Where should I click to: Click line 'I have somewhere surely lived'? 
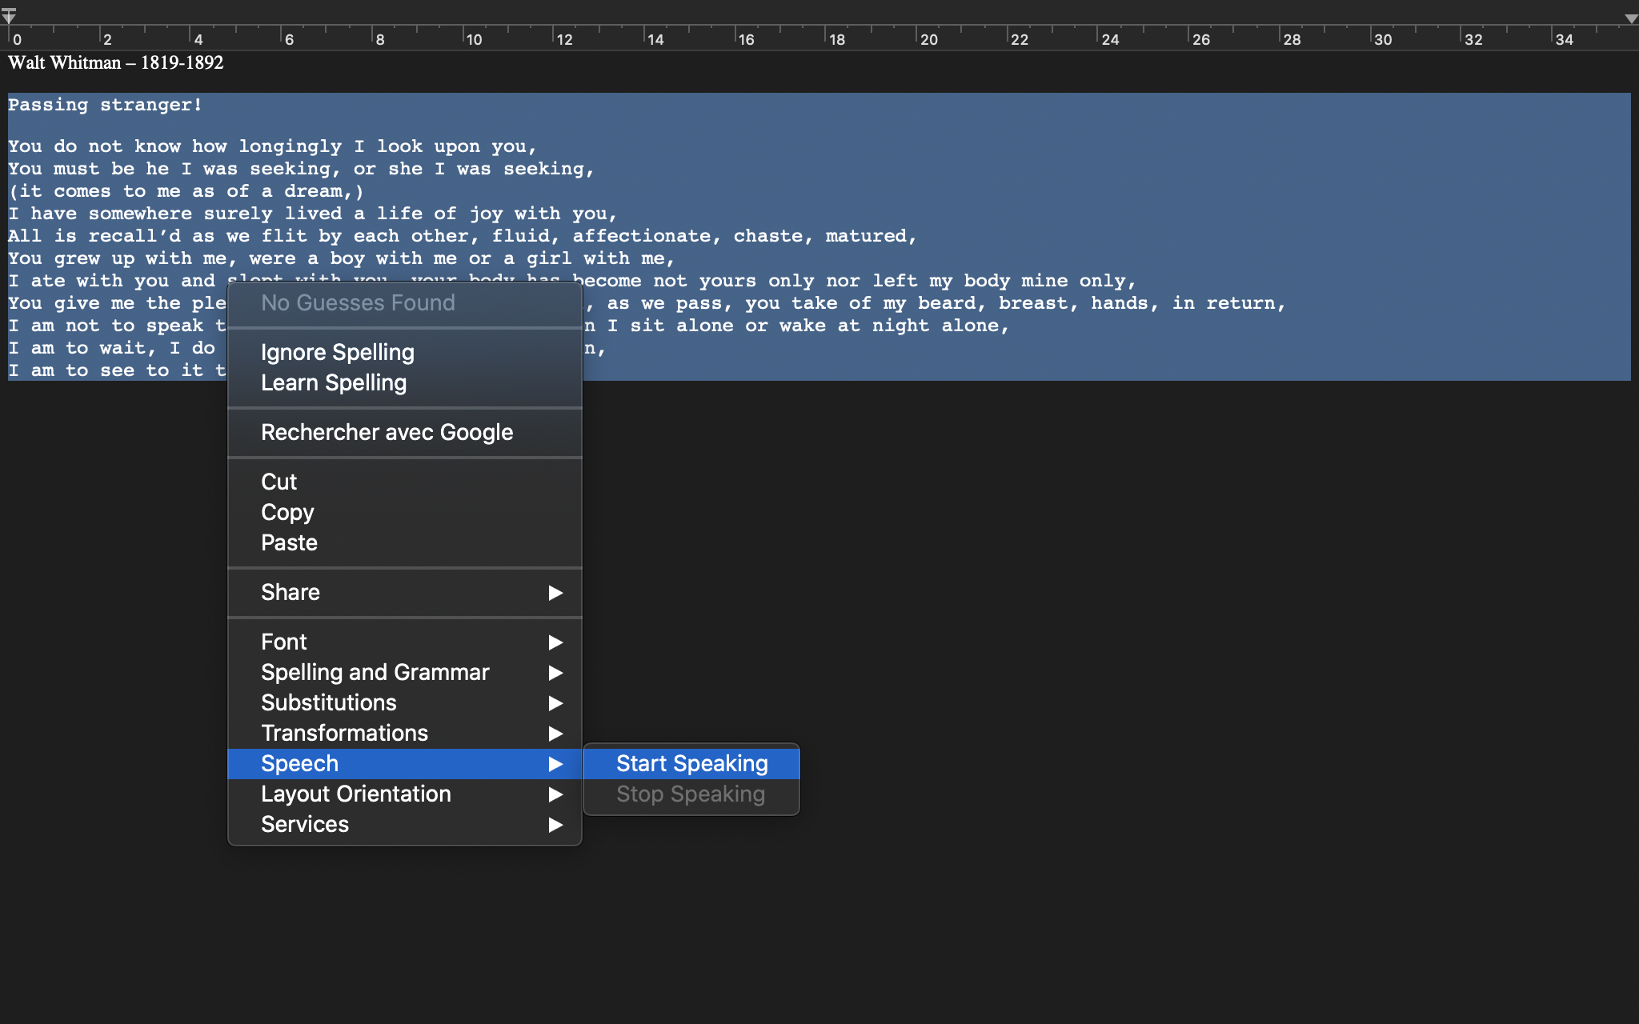point(312,214)
